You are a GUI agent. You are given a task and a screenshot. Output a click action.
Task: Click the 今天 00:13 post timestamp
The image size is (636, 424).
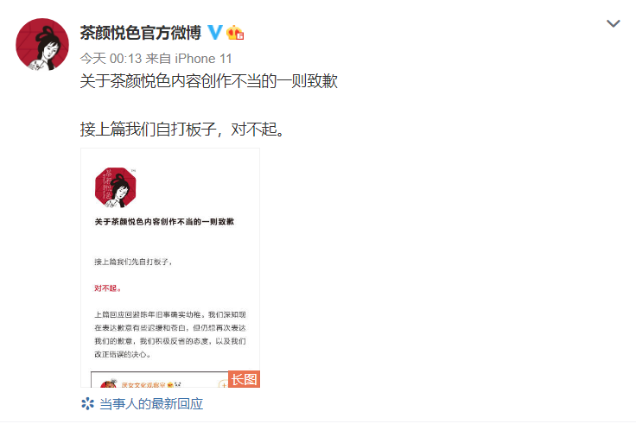pyautogui.click(x=111, y=59)
